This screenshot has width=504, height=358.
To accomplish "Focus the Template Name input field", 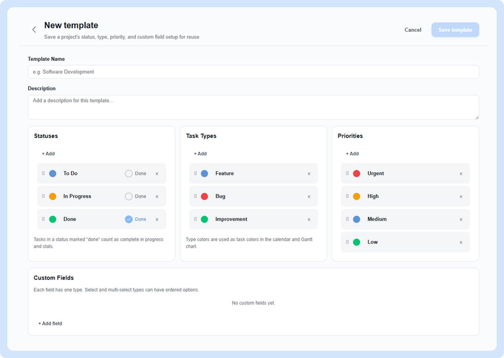I will click(x=253, y=72).
